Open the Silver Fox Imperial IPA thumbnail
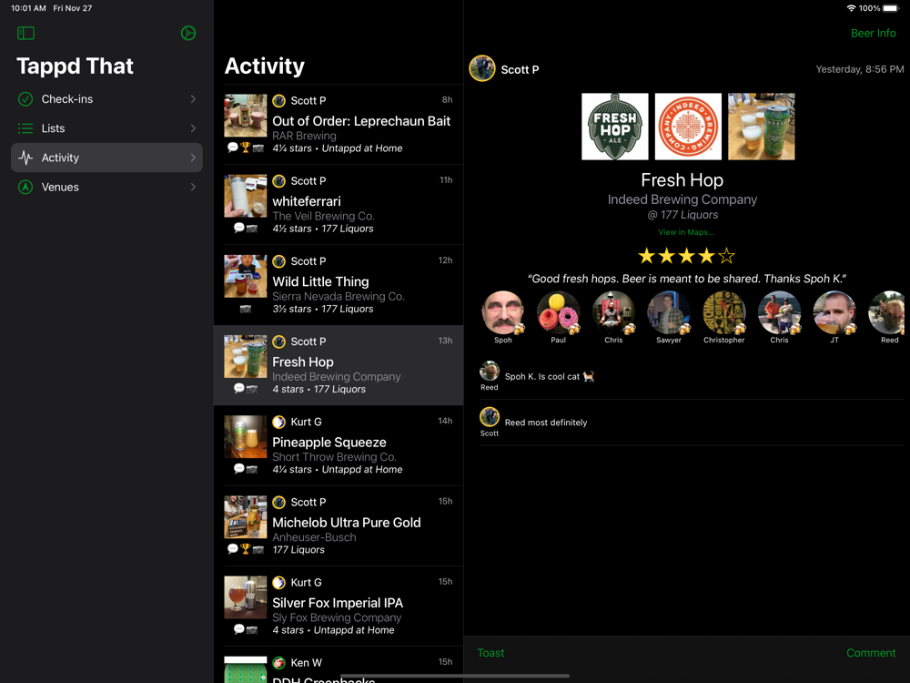This screenshot has width=910, height=683. click(x=246, y=597)
